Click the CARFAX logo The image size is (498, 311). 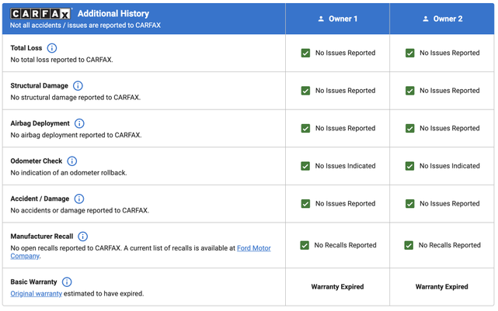pyautogui.click(x=41, y=14)
